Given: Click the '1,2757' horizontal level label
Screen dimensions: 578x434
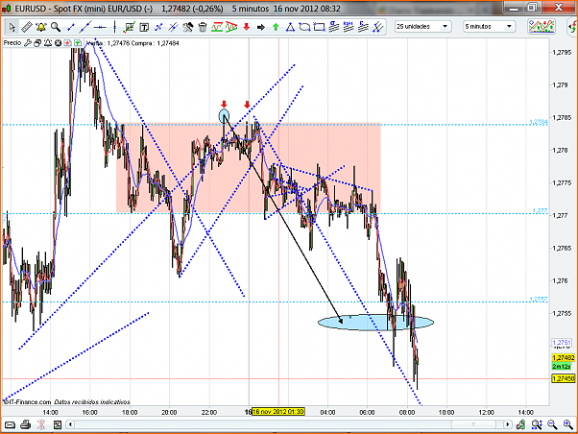Looking at the screenshot, I should [x=539, y=299].
